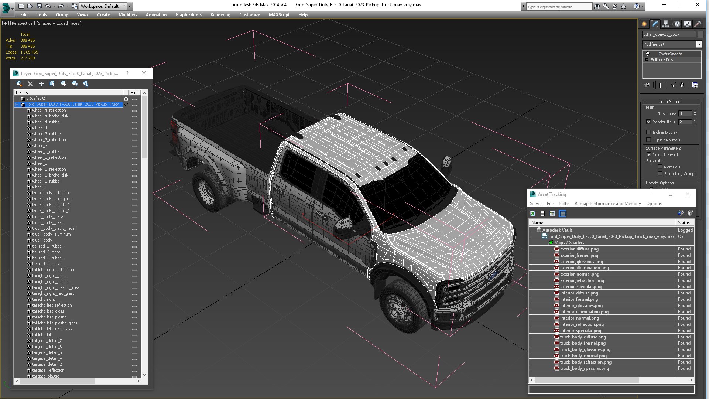Click Layer dialog vertical scrollbar down arrow
The image size is (709, 399).
[x=144, y=375]
